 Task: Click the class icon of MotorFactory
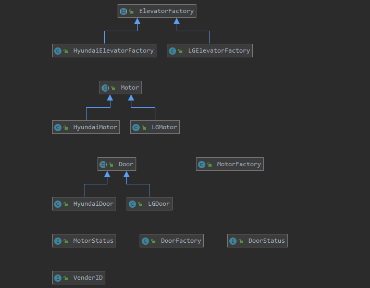tap(202, 165)
